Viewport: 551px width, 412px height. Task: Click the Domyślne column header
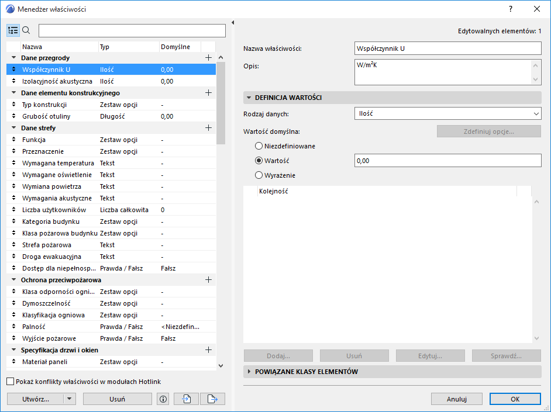[180, 47]
